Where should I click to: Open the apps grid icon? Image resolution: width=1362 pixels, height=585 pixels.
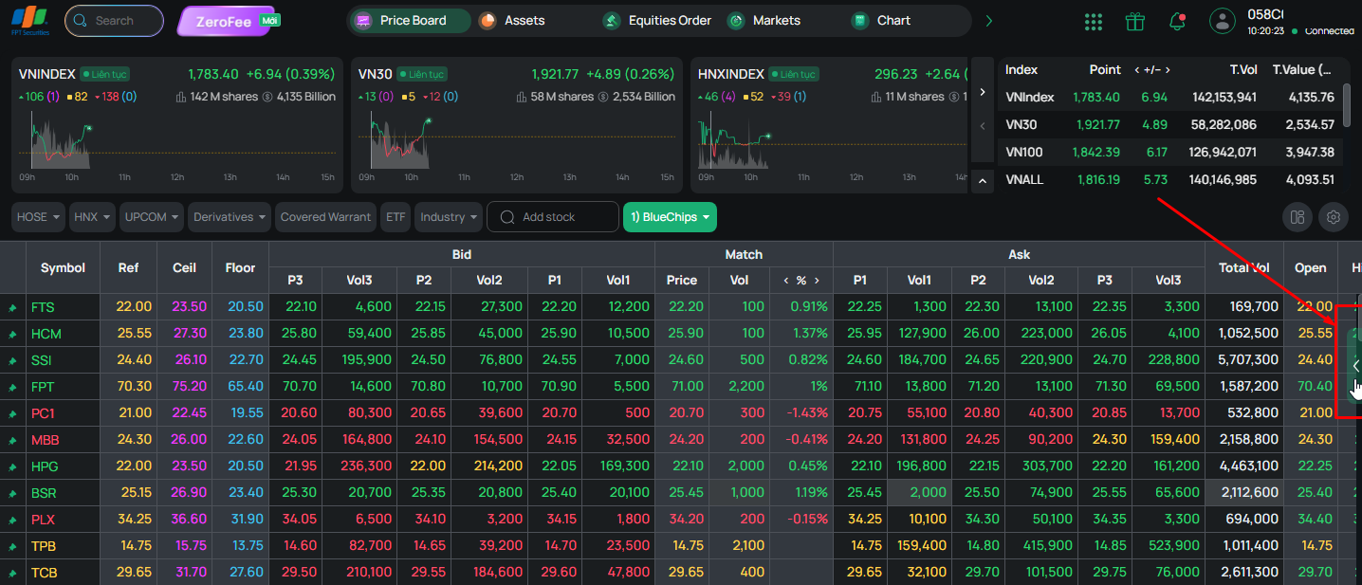click(1093, 21)
